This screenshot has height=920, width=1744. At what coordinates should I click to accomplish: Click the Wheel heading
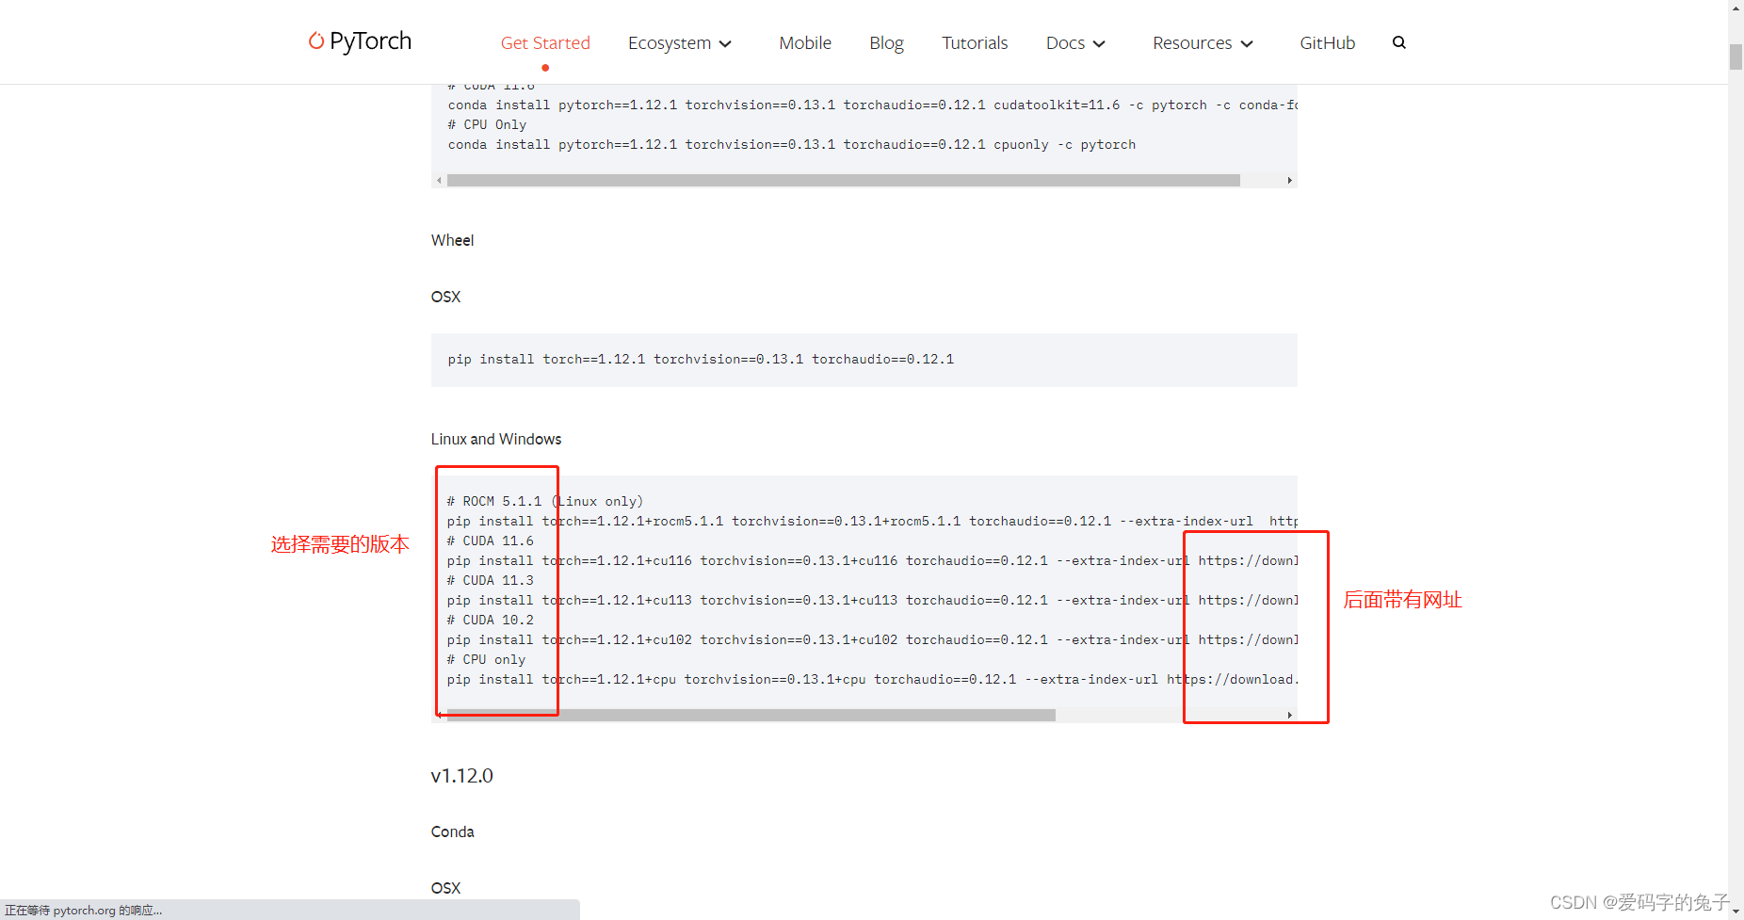(x=452, y=240)
